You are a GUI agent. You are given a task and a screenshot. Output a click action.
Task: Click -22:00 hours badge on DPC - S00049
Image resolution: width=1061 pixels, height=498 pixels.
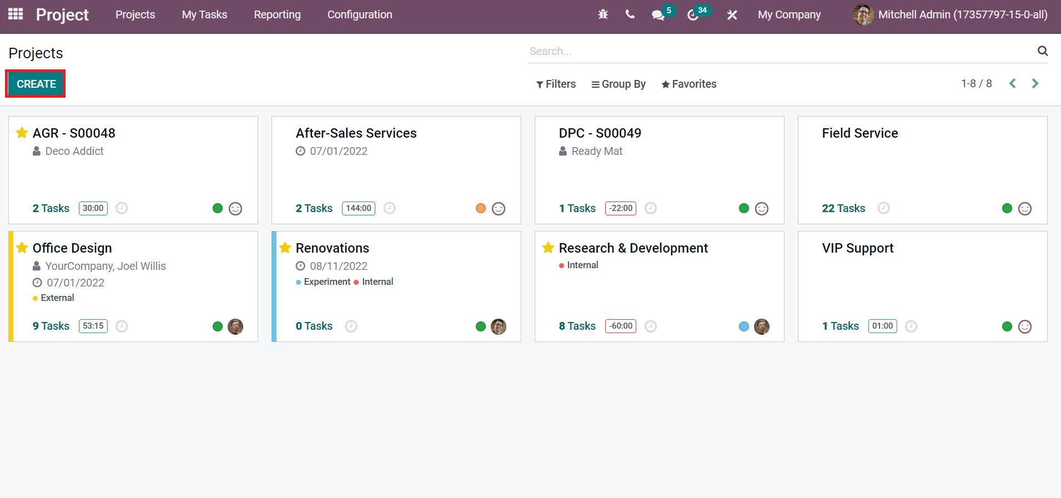pyautogui.click(x=621, y=208)
